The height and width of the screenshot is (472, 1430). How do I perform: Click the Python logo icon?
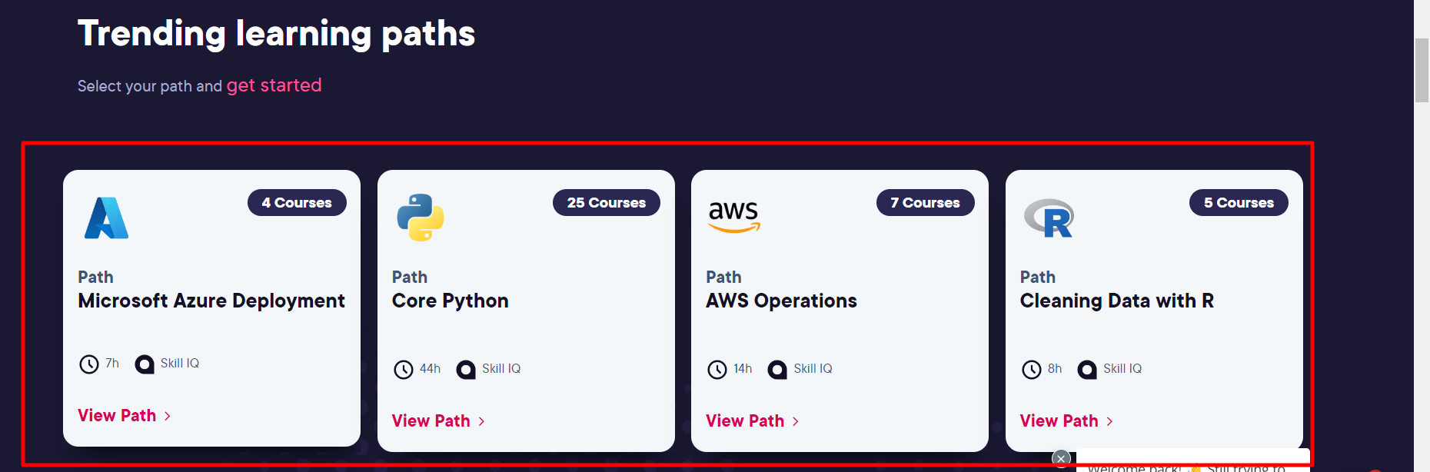click(x=420, y=218)
